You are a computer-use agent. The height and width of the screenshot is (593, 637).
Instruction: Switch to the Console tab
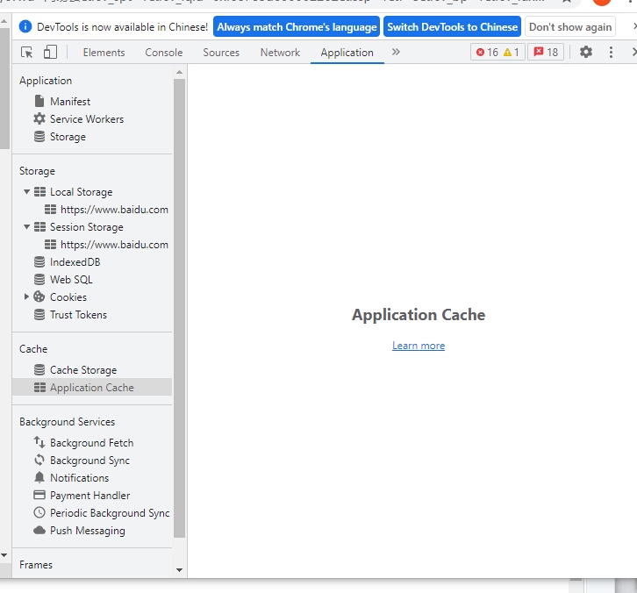[164, 53]
